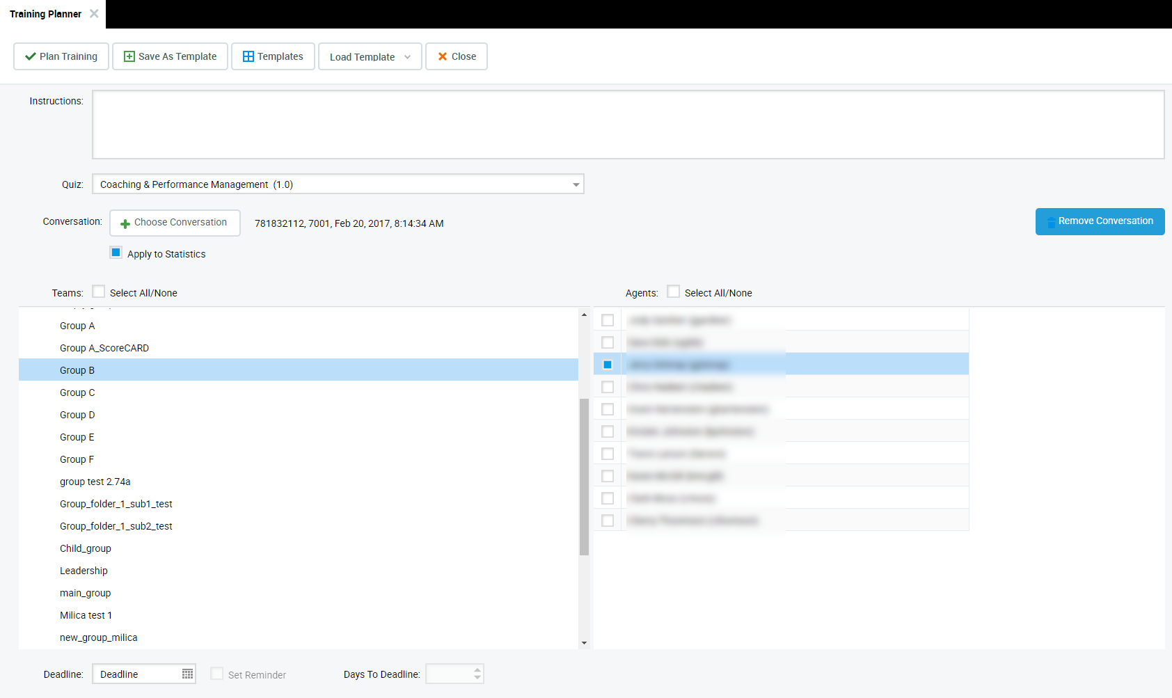1172x698 pixels.
Task: Click the Save As Template plus icon
Action: (x=129, y=56)
